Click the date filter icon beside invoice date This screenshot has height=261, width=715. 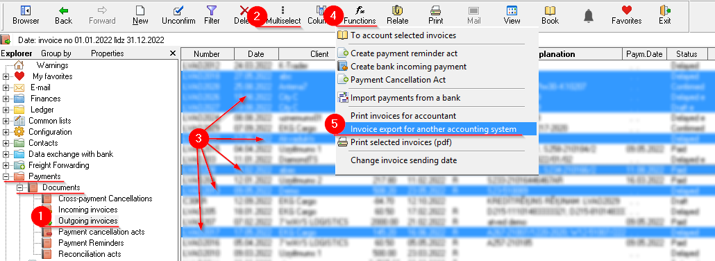(x=6, y=40)
